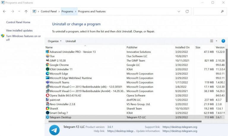Click the Name column header
The image size is (228, 136).
point(49,47)
